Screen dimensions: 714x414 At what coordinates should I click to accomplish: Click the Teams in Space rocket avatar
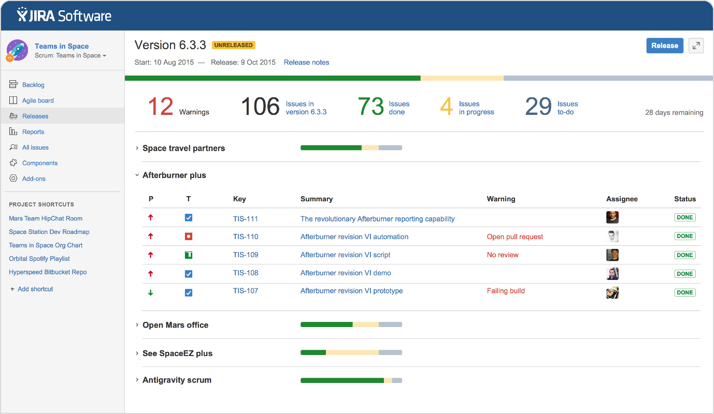[x=17, y=51]
